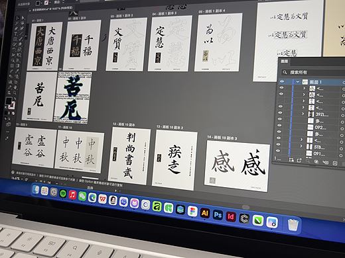The height and width of the screenshot is (258, 345).
Task: Click the toolbar Fill color swatch
Action: pyautogui.click(x=9, y=101)
